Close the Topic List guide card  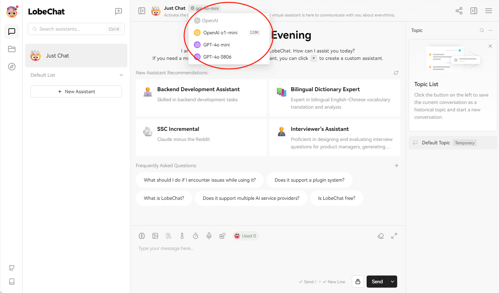tap(490, 46)
